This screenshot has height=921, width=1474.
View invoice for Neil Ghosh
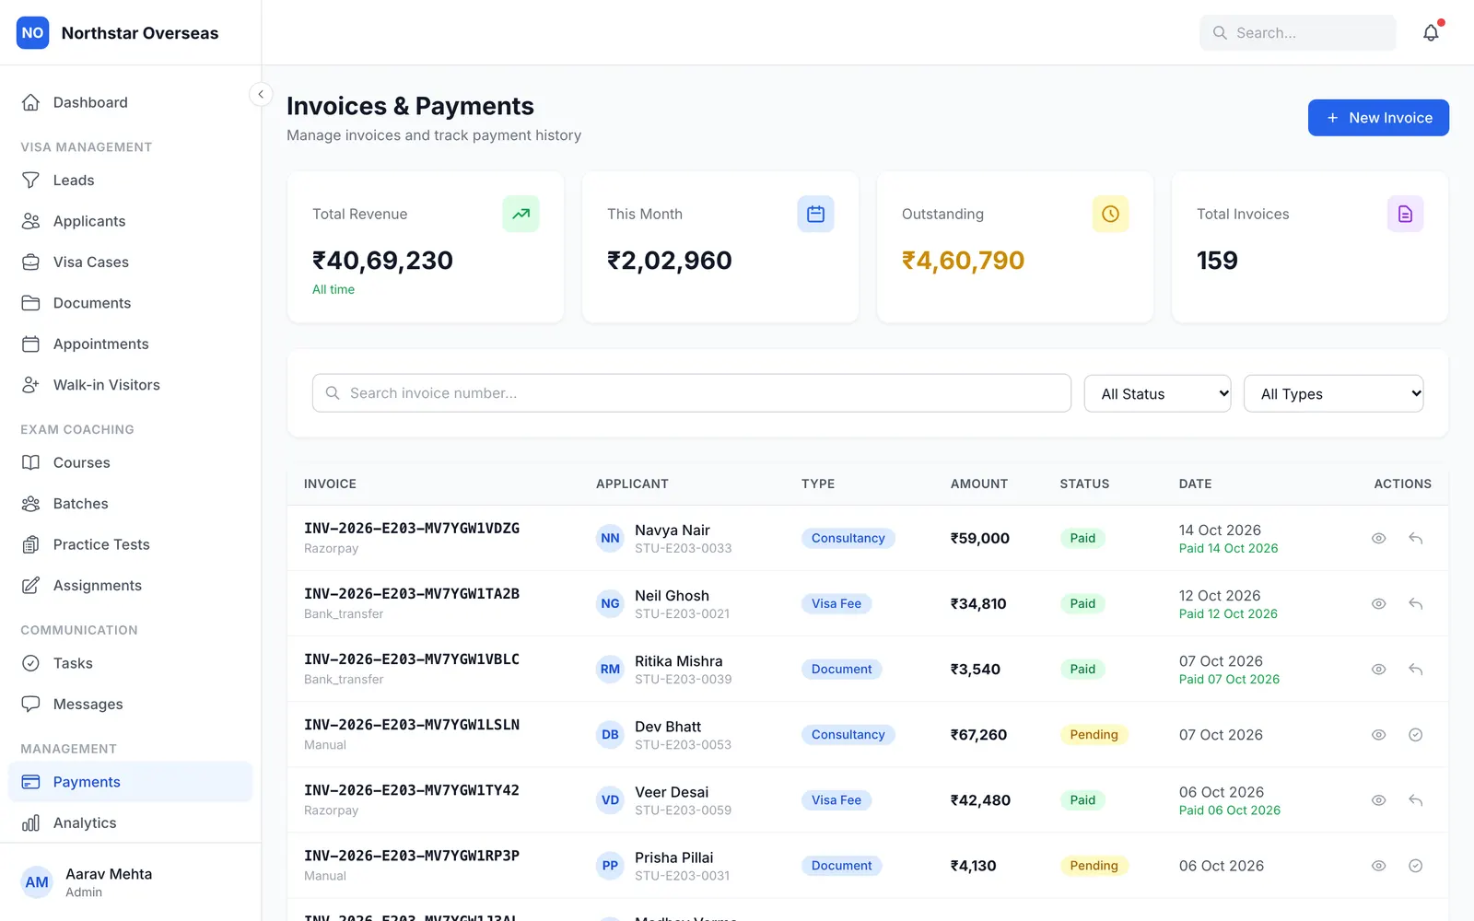pos(1379,604)
